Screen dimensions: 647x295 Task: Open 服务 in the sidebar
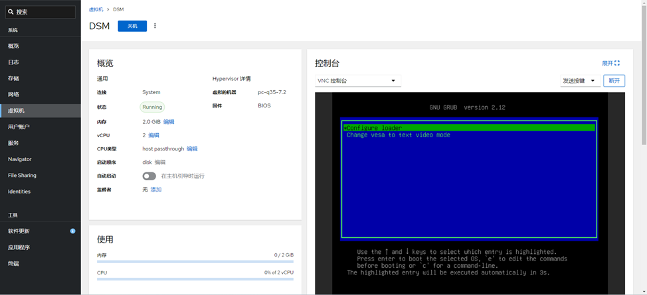click(41, 143)
